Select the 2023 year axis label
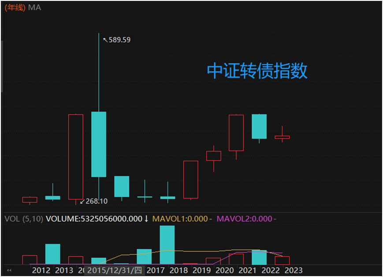Image resolution: width=383 pixels, height=277 pixels. [294, 270]
